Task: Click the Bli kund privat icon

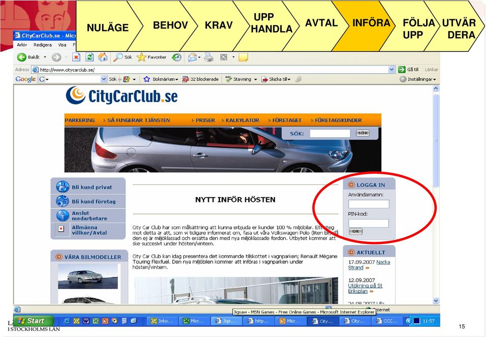Action: [62, 187]
